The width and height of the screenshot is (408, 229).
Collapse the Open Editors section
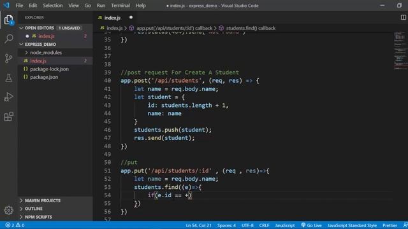coord(21,28)
